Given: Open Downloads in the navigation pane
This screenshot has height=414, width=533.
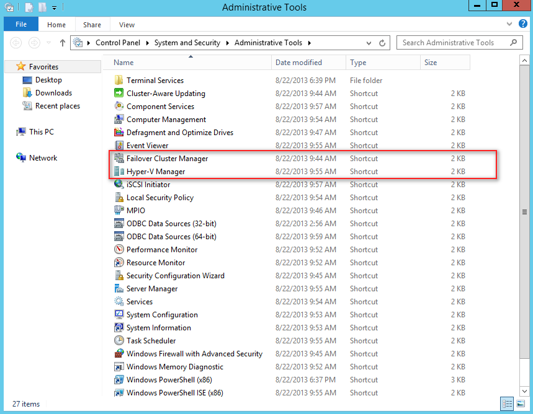Looking at the screenshot, I should pyautogui.click(x=54, y=93).
